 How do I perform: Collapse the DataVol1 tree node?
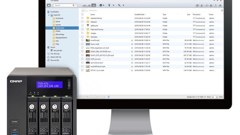coord(49,15)
